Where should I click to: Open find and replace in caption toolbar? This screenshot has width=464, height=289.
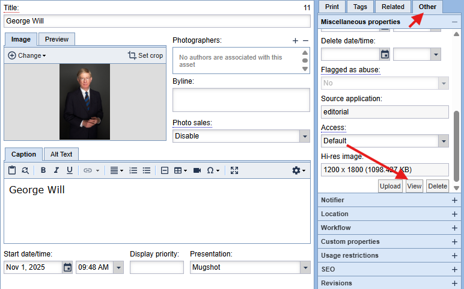tap(25, 170)
